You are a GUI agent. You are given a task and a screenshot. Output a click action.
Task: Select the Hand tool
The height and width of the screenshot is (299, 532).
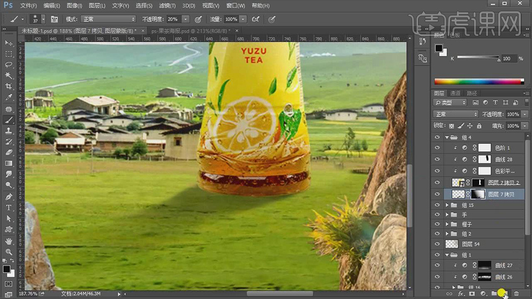click(9, 241)
